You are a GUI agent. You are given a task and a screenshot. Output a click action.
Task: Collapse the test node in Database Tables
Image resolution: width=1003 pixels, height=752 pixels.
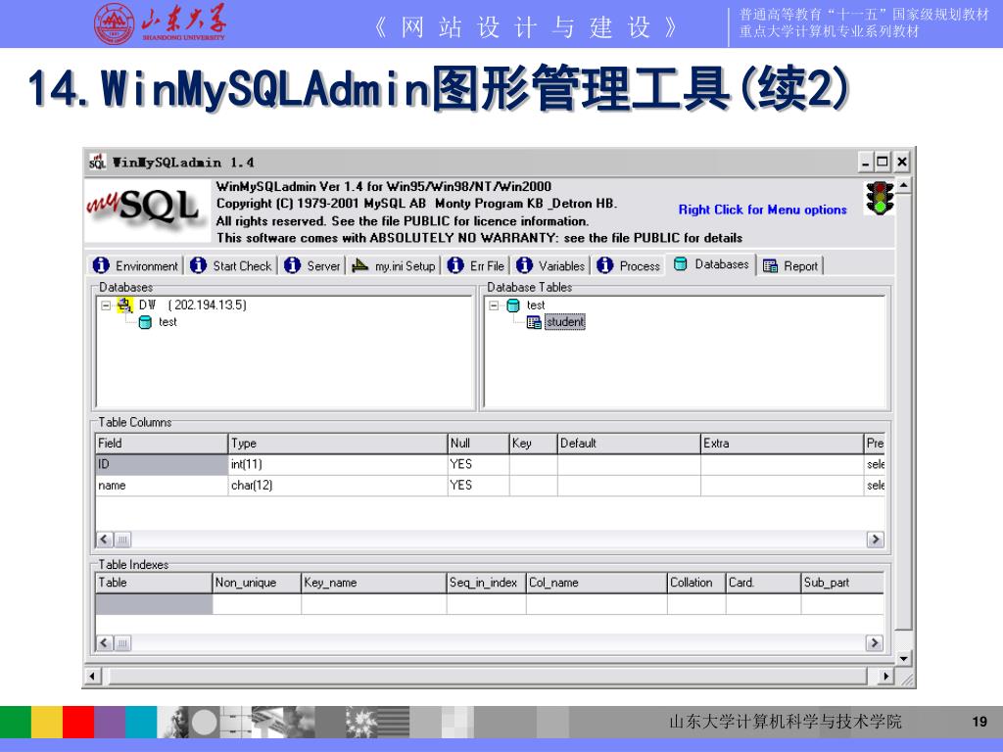point(494,305)
